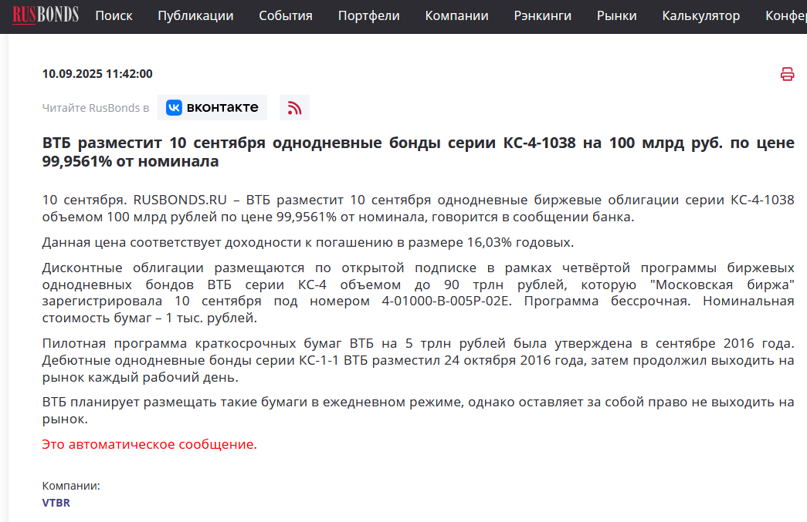Print the article with the printer icon
The width and height of the screenshot is (807, 522).
pyautogui.click(x=787, y=74)
